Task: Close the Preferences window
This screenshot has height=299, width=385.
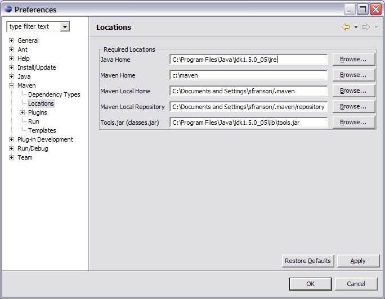Action: tap(376, 10)
